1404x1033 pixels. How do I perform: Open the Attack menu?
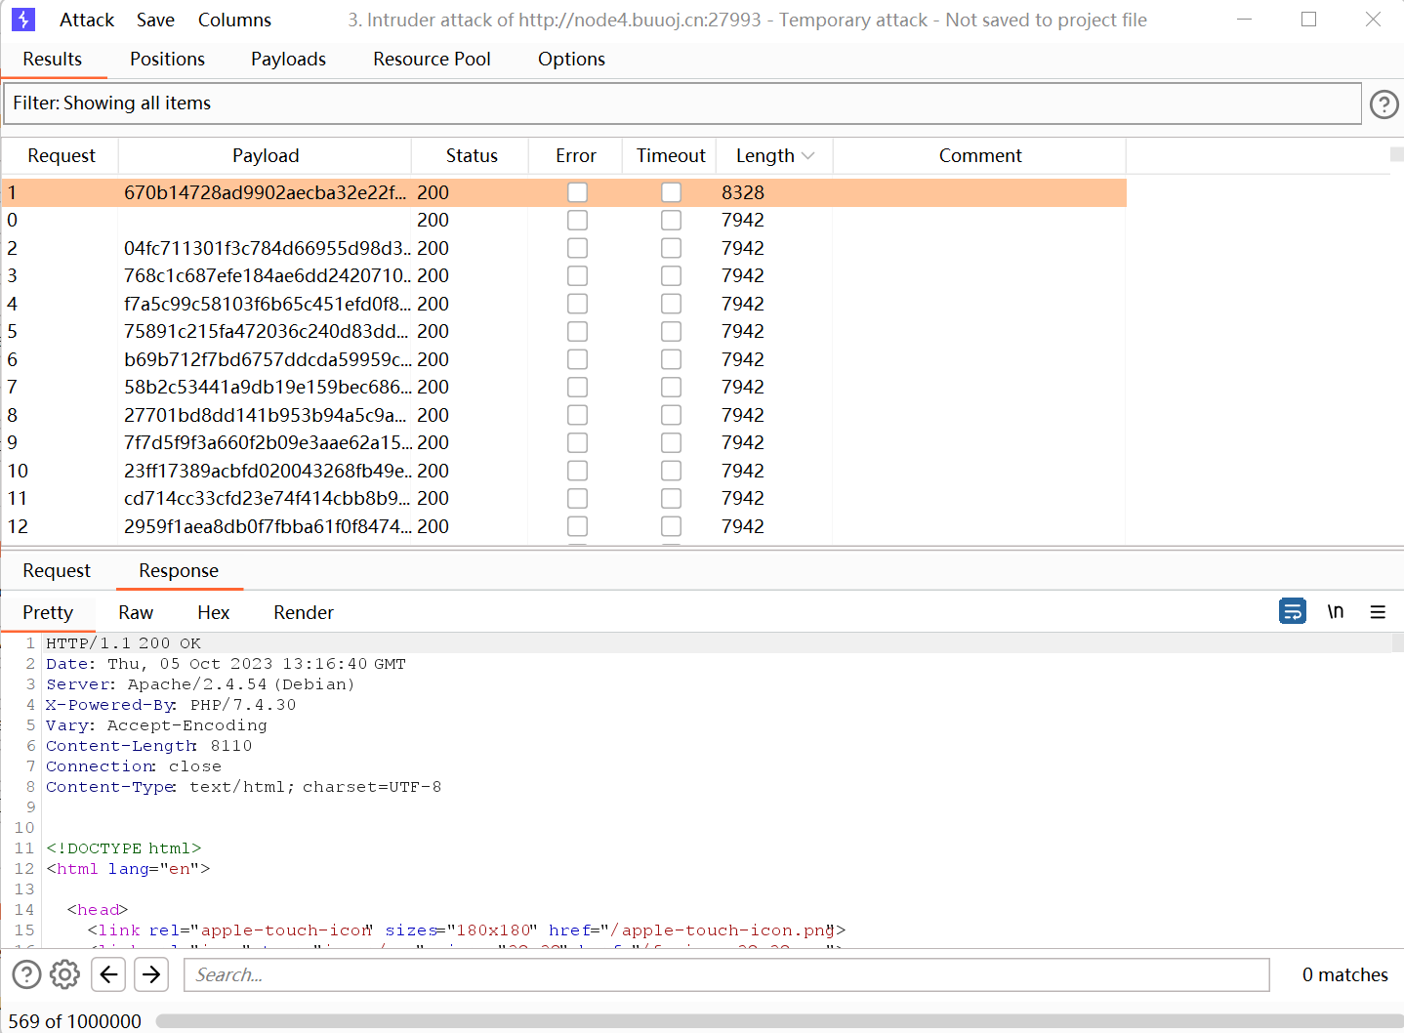(x=87, y=20)
